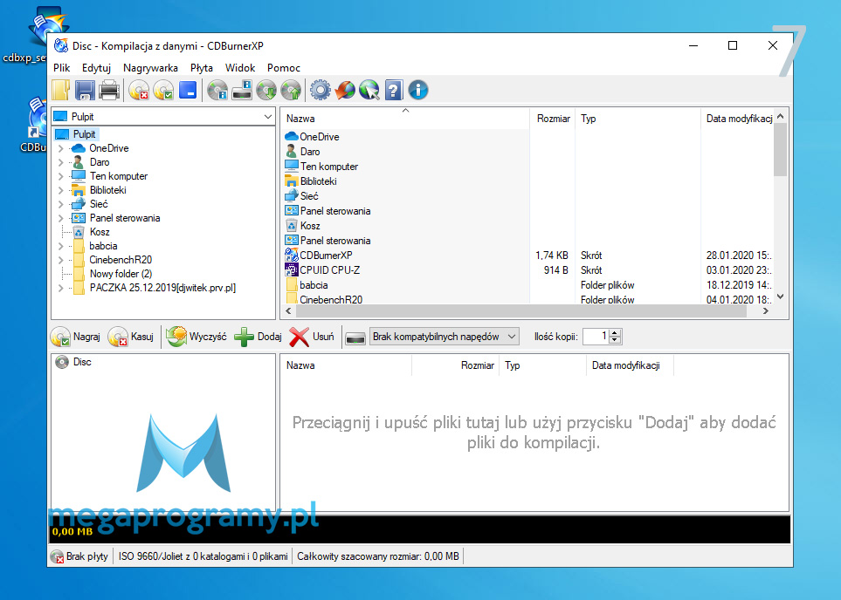The height and width of the screenshot is (600, 841).
Task: Click the Ilość kopii number field
Action: (x=596, y=337)
